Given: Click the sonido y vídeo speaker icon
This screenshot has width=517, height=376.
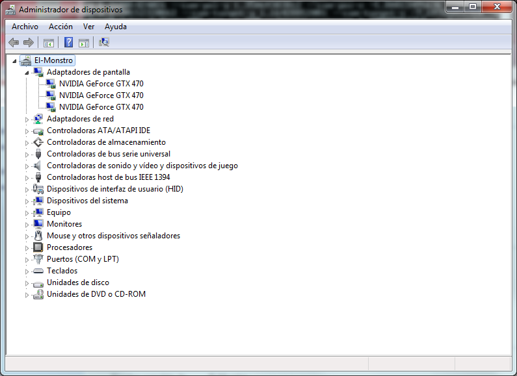Looking at the screenshot, I should pos(38,166).
